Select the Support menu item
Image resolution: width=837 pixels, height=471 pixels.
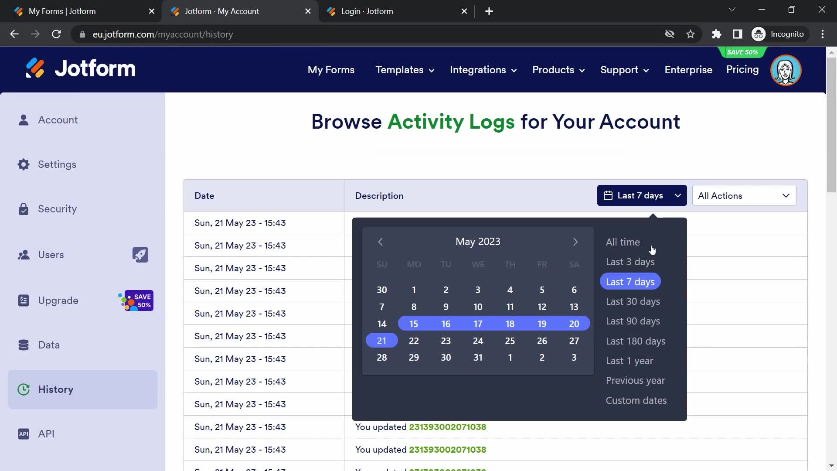point(624,70)
